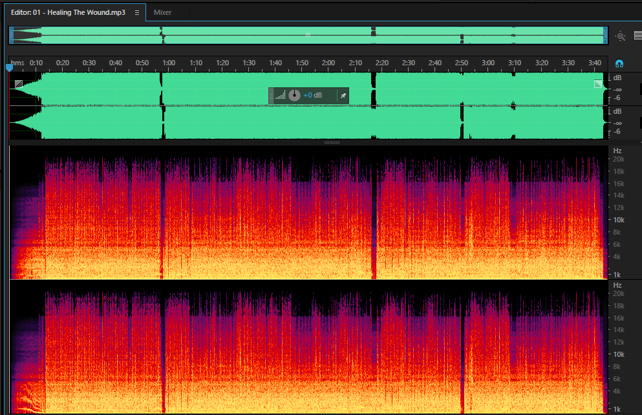Click the blue headphones icon beside the ruler
Image resolution: width=642 pixels, height=415 pixels.
(619, 63)
